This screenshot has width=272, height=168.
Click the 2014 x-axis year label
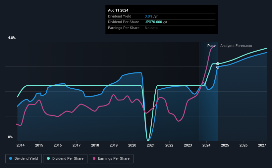click(21, 145)
